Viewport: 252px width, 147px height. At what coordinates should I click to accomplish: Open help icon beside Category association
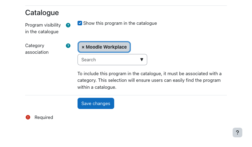[x=68, y=46]
